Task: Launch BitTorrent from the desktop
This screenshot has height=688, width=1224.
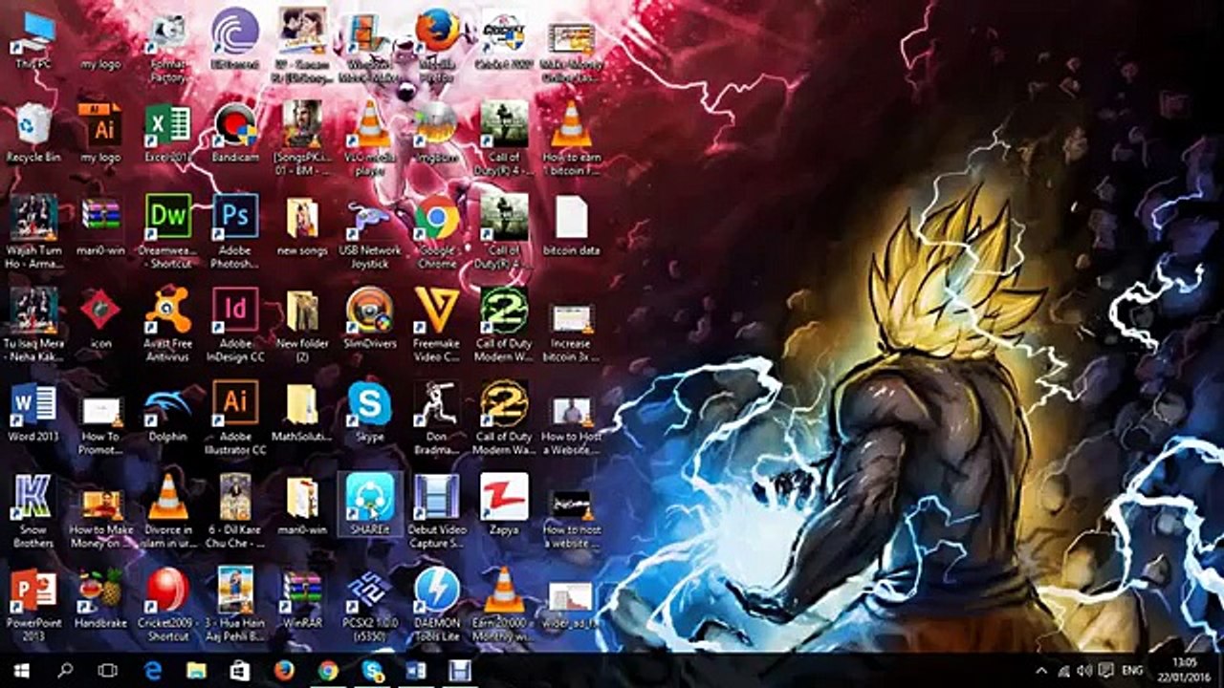Action: [235, 40]
